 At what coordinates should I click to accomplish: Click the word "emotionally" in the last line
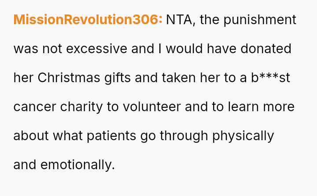coord(77,165)
